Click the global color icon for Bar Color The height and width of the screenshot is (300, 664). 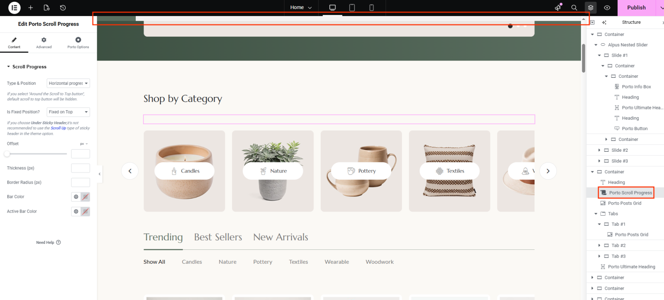click(x=76, y=197)
